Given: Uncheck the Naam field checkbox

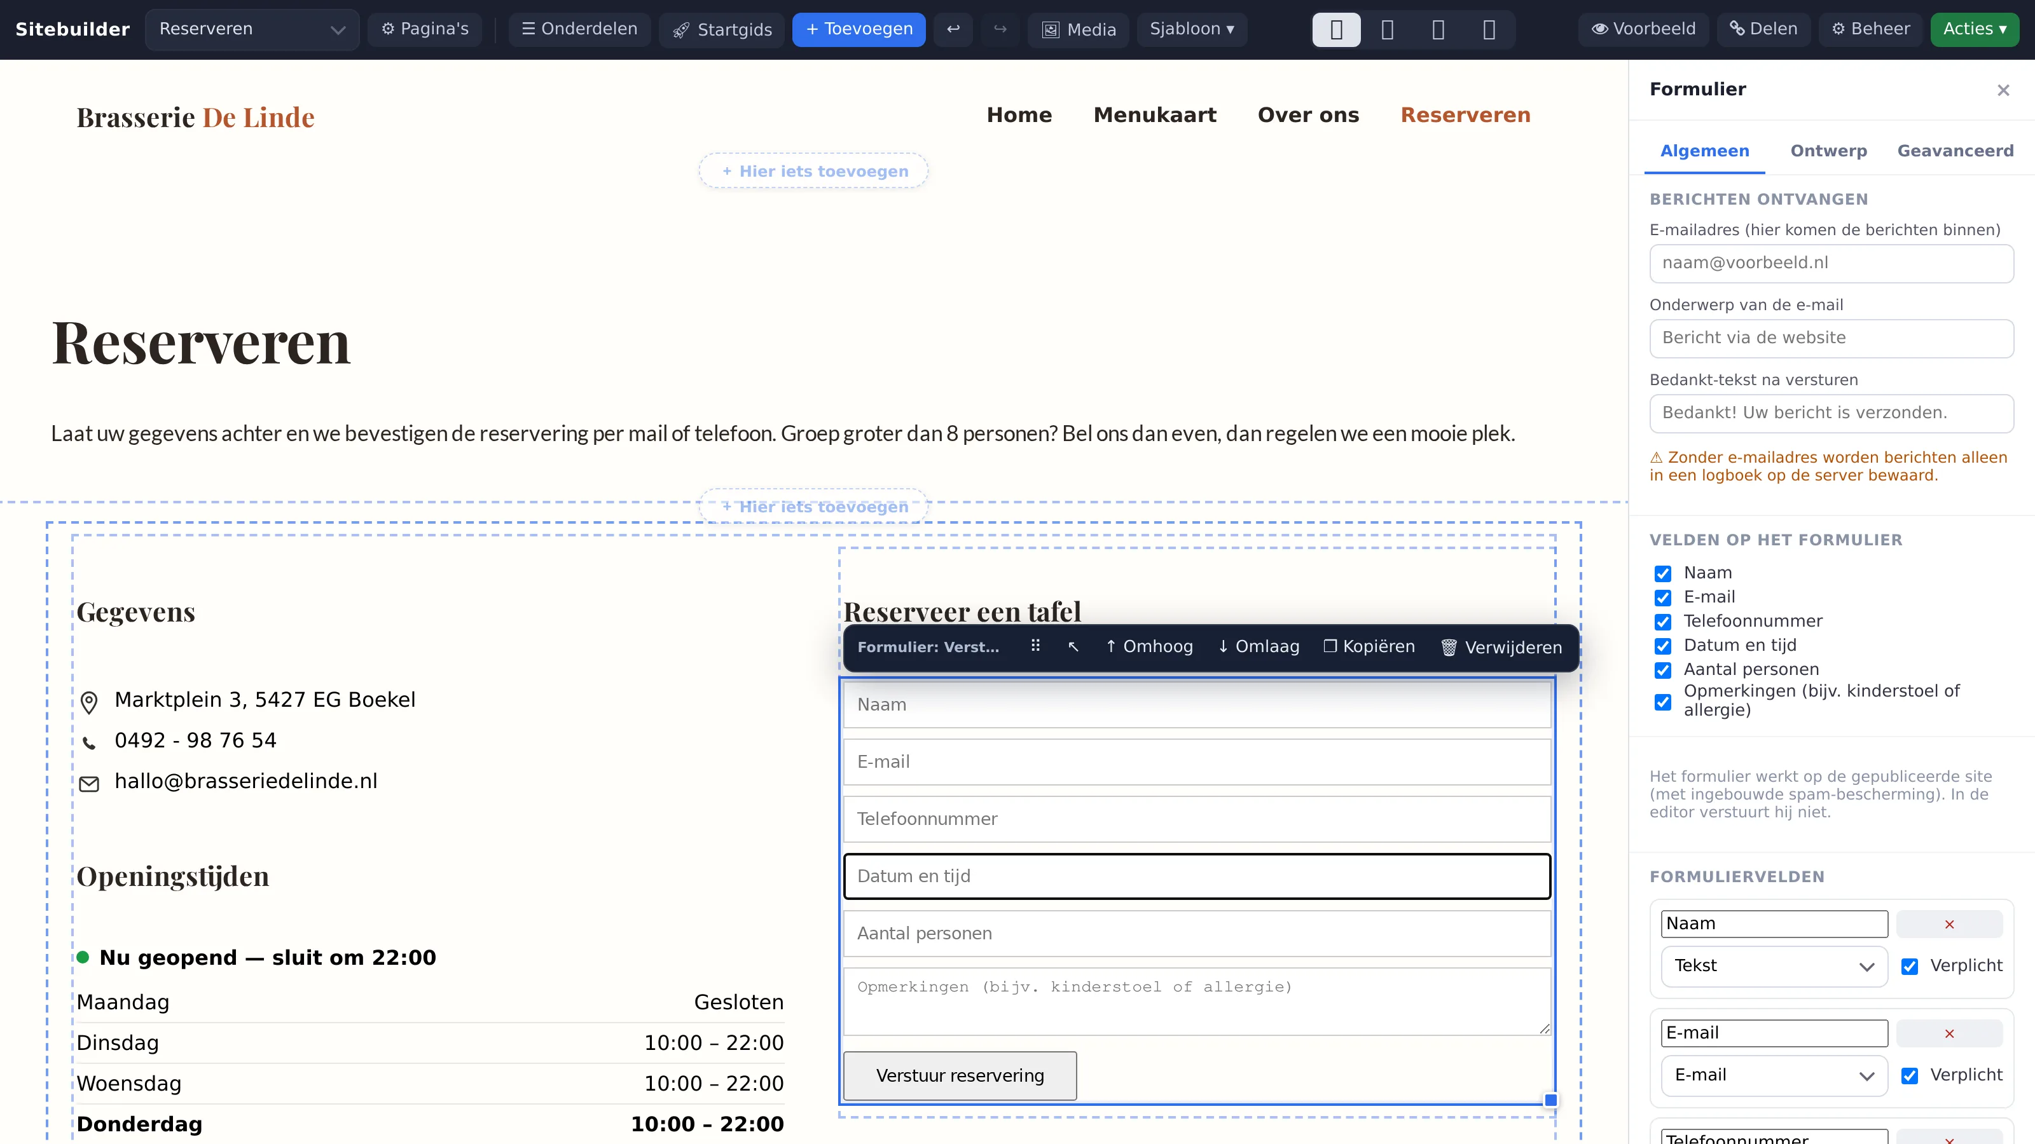Looking at the screenshot, I should [x=1663, y=574].
